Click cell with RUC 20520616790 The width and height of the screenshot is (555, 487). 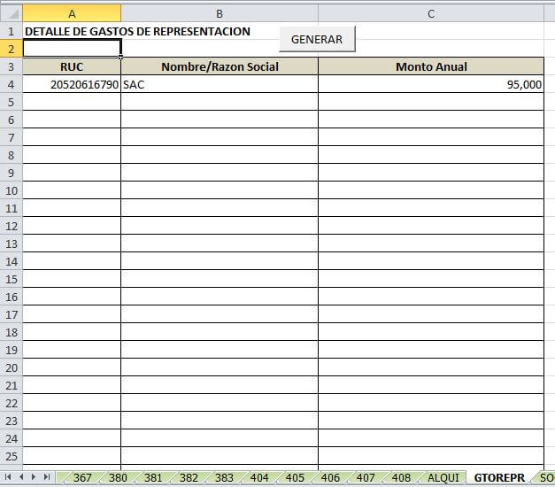point(72,84)
